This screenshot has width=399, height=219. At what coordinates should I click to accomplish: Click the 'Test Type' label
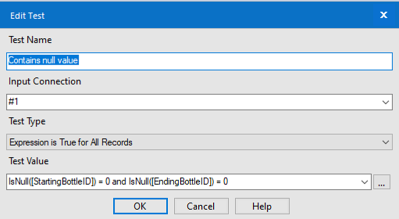click(27, 121)
